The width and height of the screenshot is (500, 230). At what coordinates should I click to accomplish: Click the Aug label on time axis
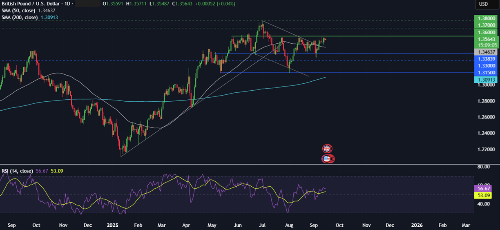(289, 225)
